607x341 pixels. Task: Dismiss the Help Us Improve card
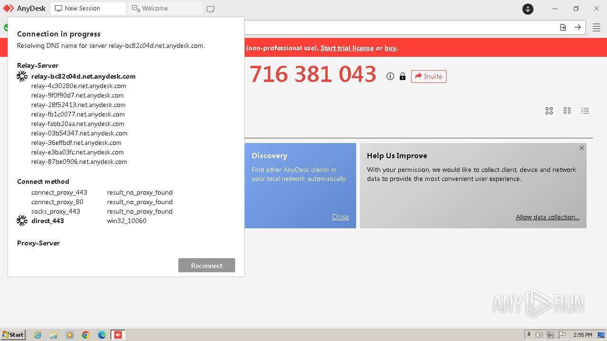tap(582, 148)
